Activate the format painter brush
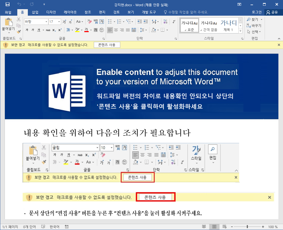The height and width of the screenshot is (230, 283). pyautogui.click(x=19, y=32)
